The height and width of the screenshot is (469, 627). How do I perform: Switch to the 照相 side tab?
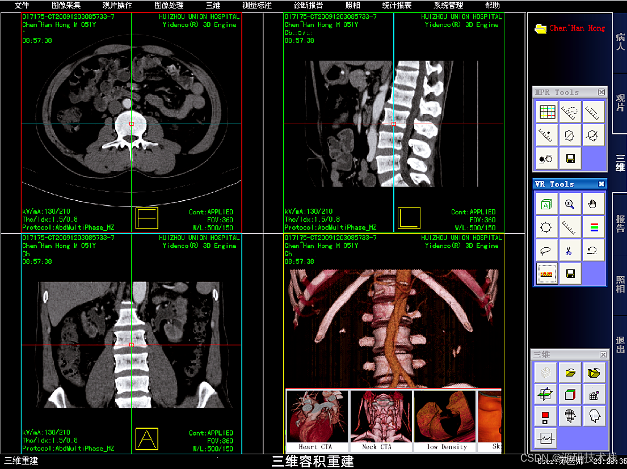[620, 285]
